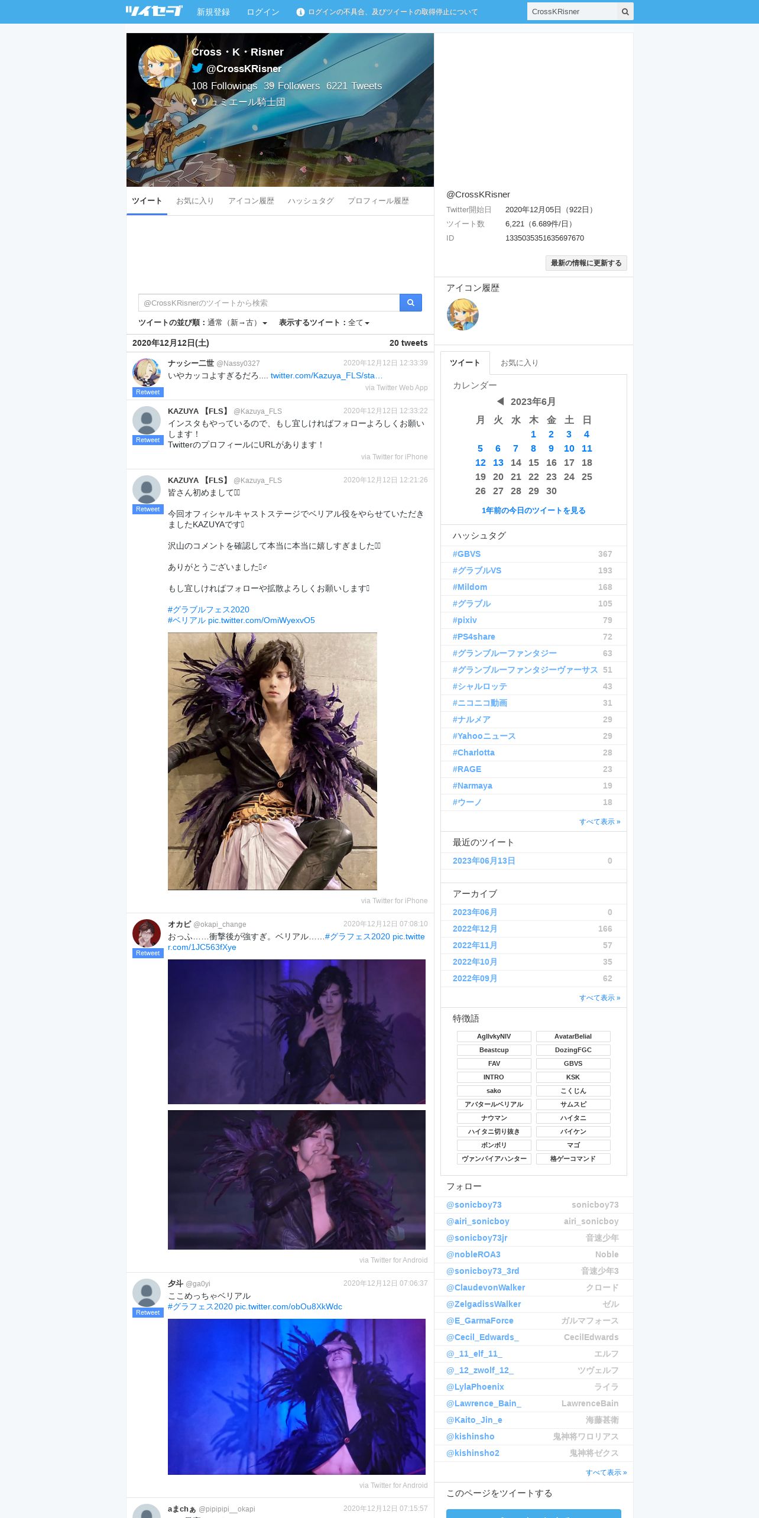This screenshot has height=1518, width=759.
Task: Click calendar day 5 in June 2023
Action: pyautogui.click(x=480, y=449)
